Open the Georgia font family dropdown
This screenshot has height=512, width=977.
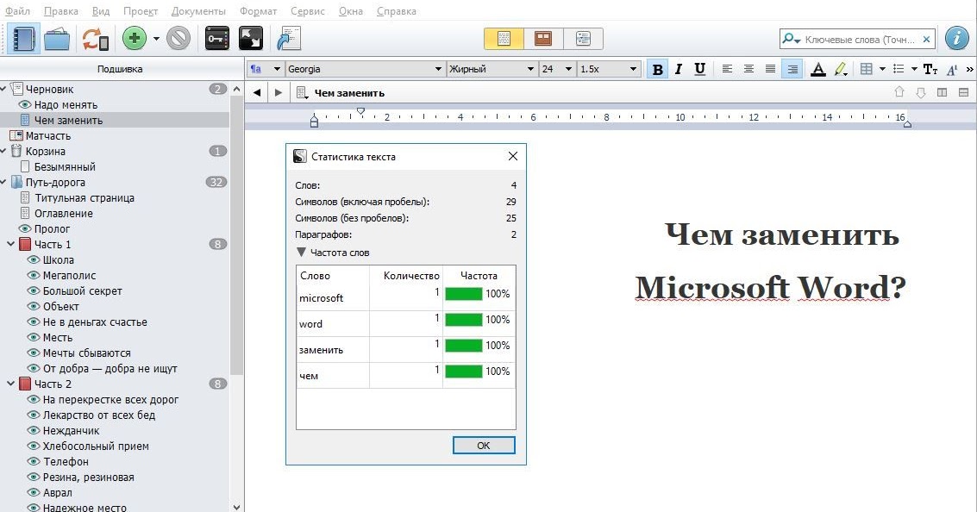[x=365, y=69]
